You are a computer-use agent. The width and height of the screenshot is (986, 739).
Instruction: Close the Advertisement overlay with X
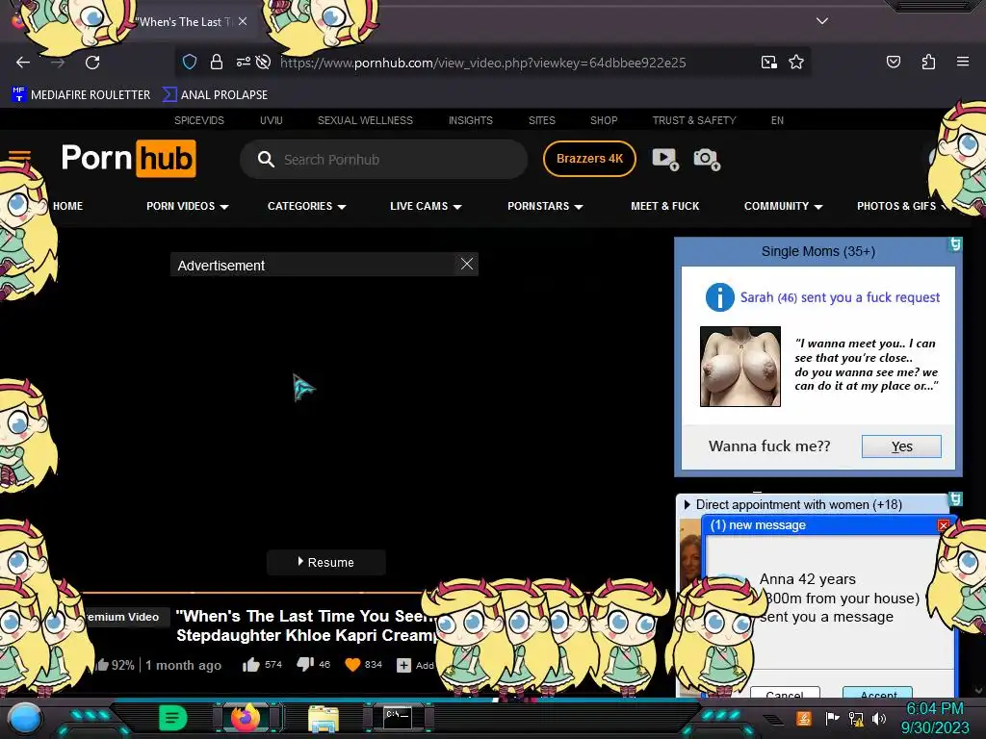click(x=467, y=264)
